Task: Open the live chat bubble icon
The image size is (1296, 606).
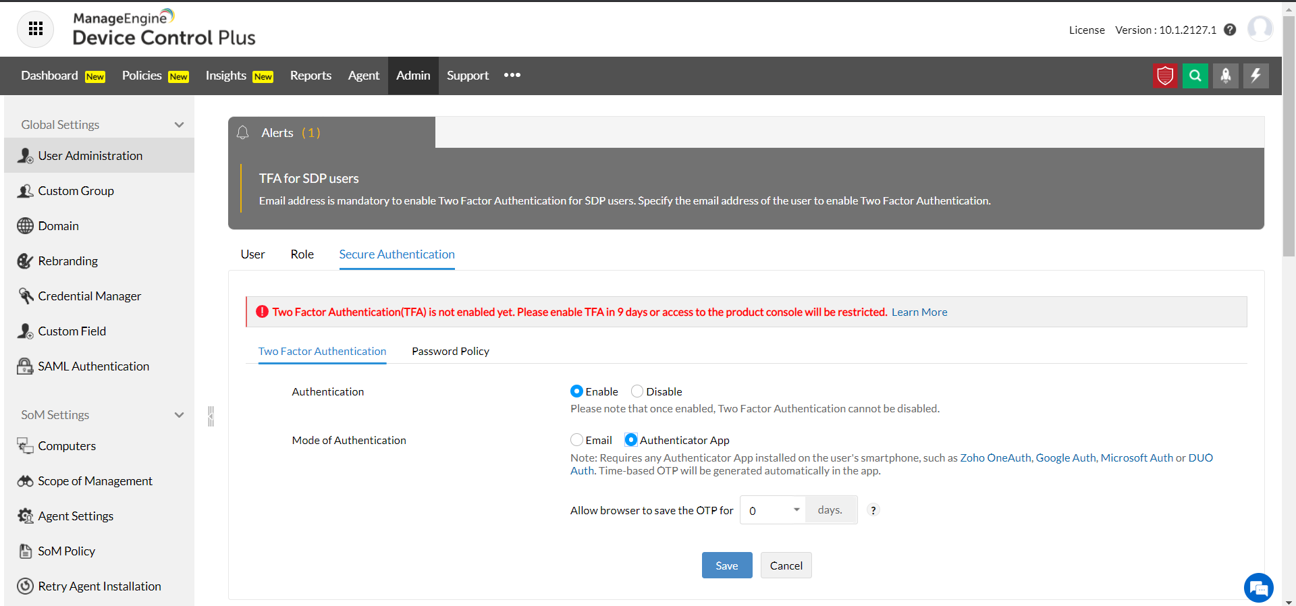Action: (1259, 588)
